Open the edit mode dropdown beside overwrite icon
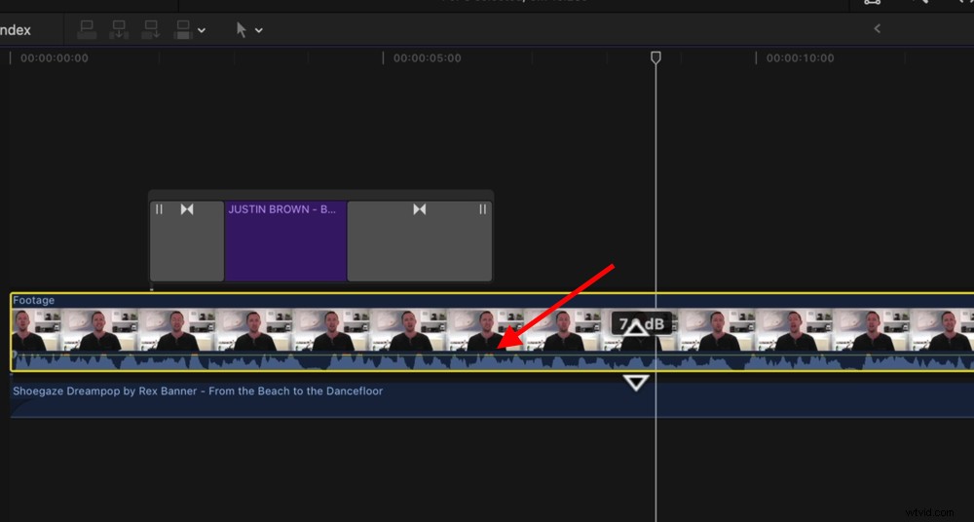 point(202,30)
